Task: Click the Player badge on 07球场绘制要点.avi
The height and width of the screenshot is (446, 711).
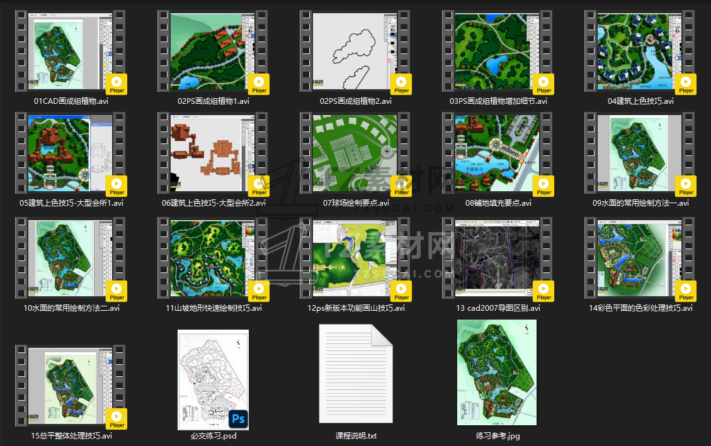Action: [401, 186]
